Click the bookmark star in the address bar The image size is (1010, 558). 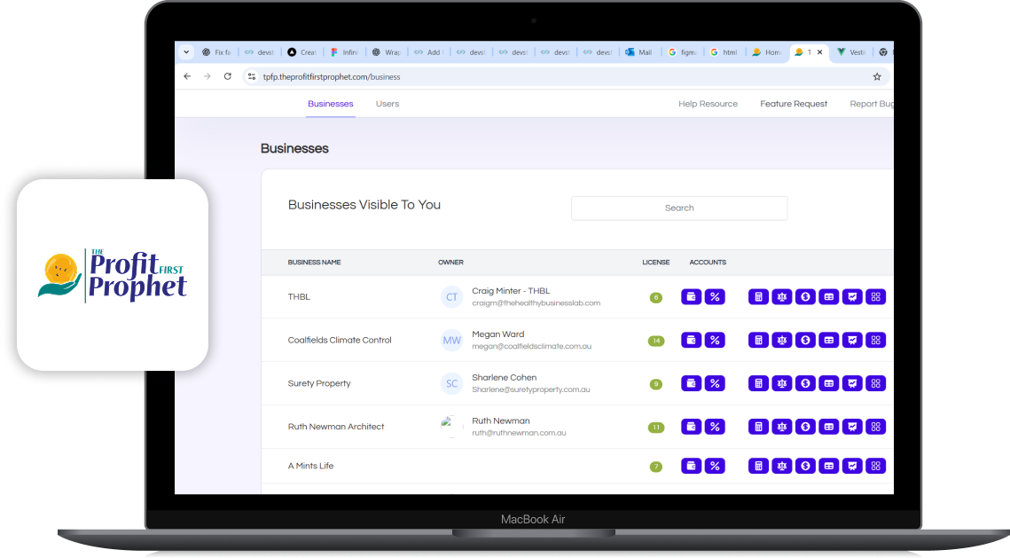pos(876,76)
